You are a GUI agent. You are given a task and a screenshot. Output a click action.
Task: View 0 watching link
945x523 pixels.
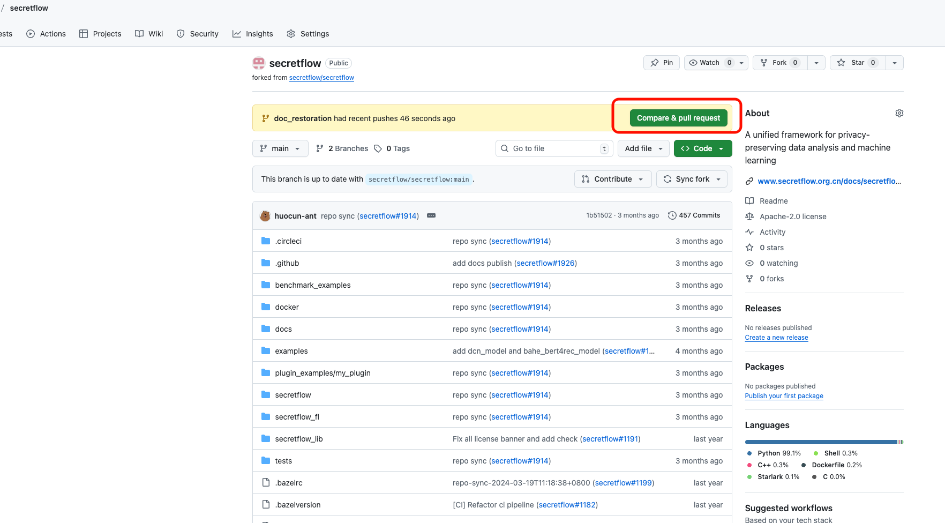(x=772, y=263)
